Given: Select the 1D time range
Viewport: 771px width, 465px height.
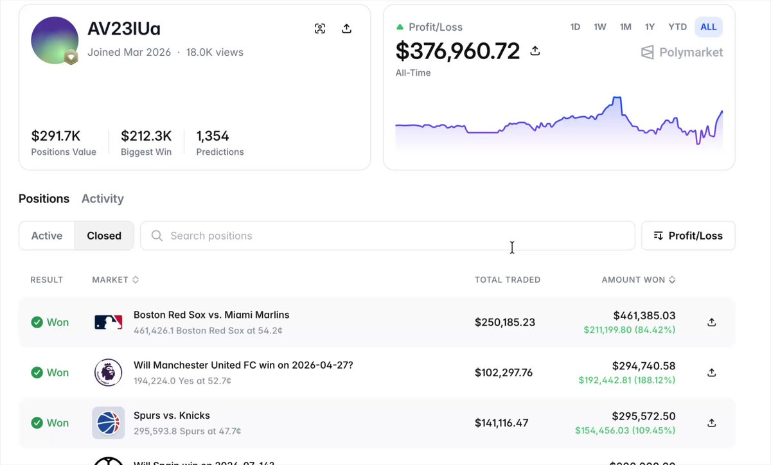Looking at the screenshot, I should (575, 27).
